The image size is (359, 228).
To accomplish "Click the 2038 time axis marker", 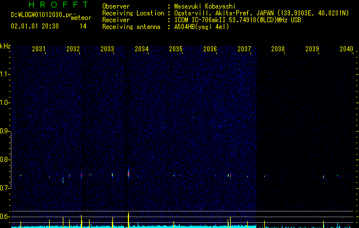I will click(x=278, y=48).
